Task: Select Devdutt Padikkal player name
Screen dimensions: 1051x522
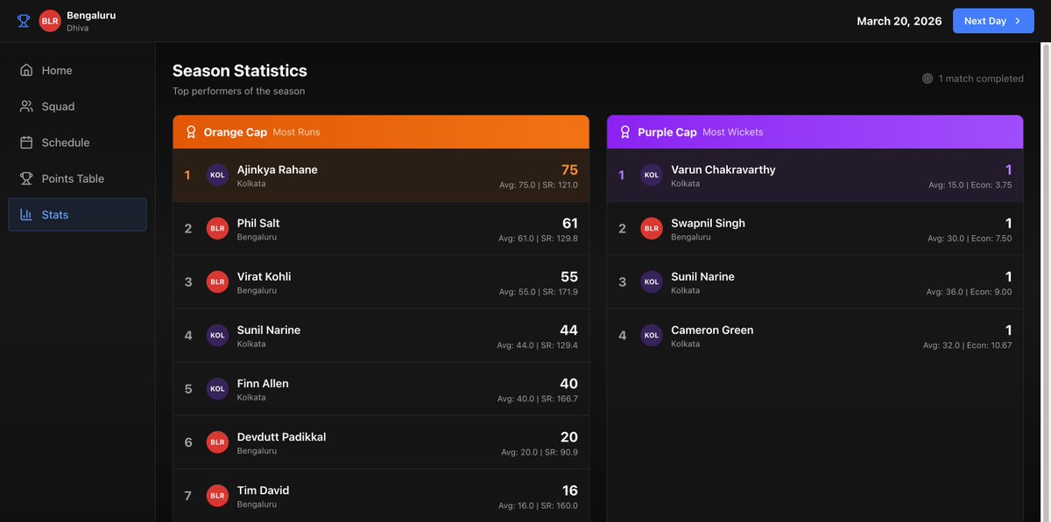Action: 282,436
